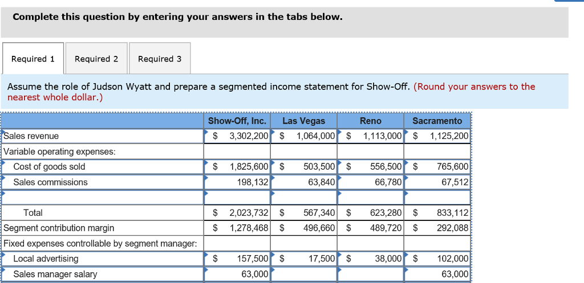Click Sacramento contribution margin 292,088
584x283 pixels.
pos(437,228)
